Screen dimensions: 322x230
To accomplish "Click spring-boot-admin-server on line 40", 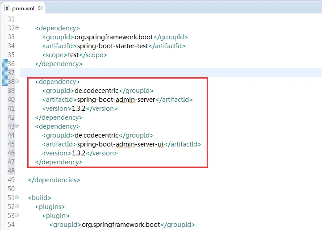I will point(116,100).
